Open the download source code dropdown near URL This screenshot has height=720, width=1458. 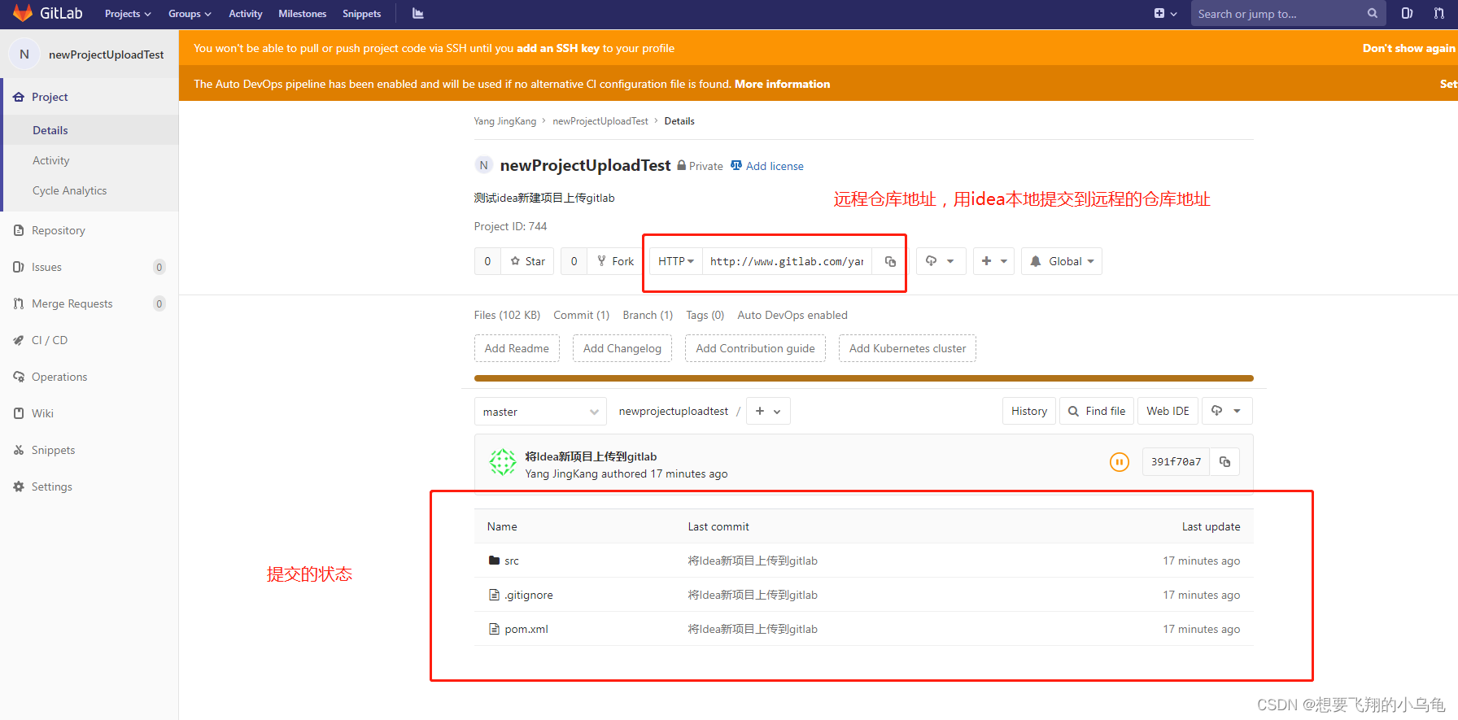point(941,261)
